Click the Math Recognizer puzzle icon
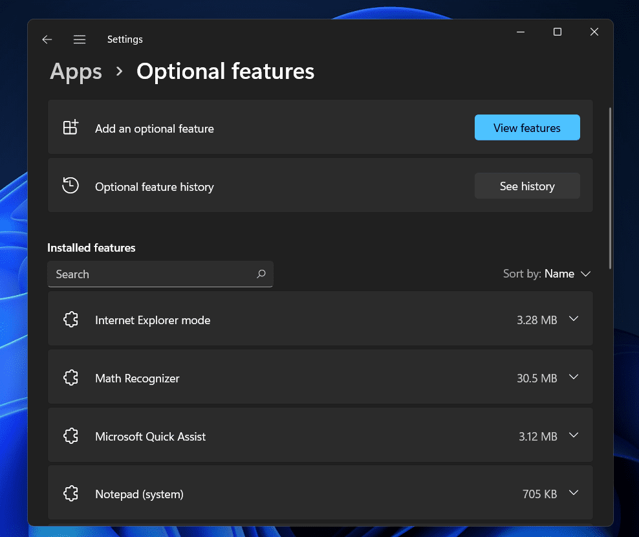 (x=70, y=378)
